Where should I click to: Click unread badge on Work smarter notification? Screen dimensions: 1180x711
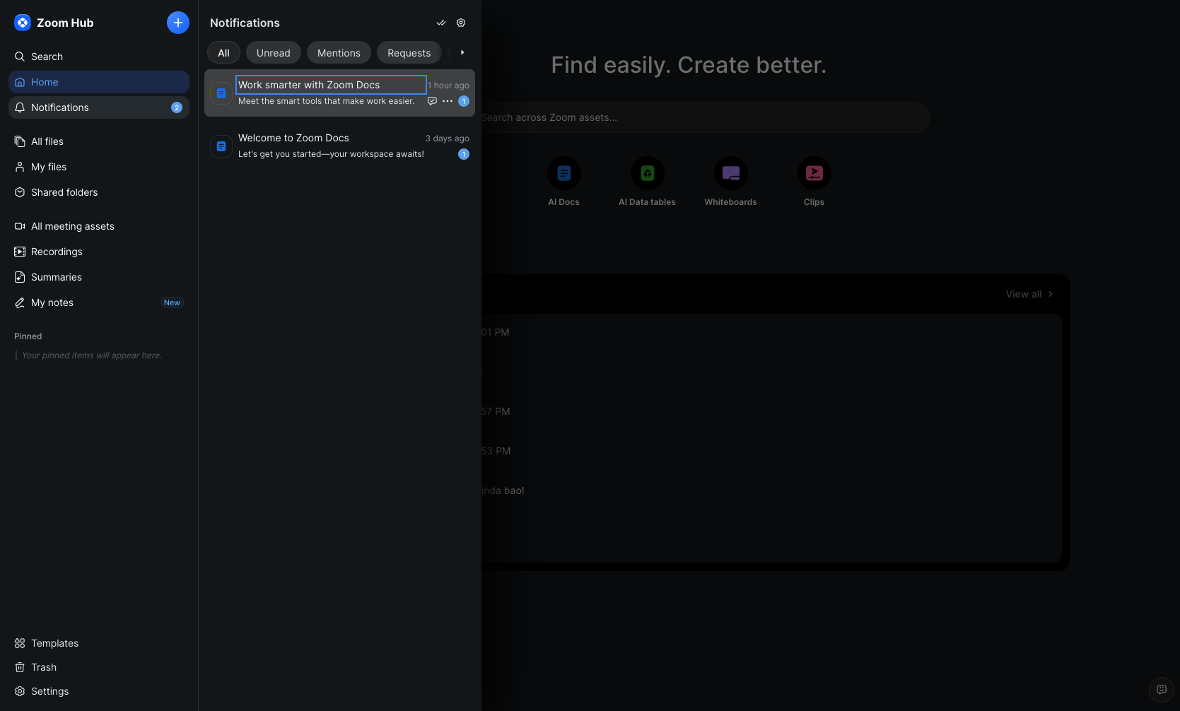point(464,101)
